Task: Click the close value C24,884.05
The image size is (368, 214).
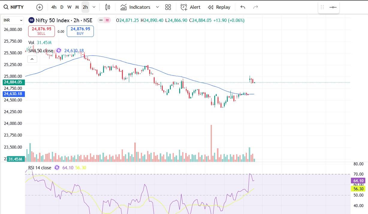Action: tap(200, 20)
